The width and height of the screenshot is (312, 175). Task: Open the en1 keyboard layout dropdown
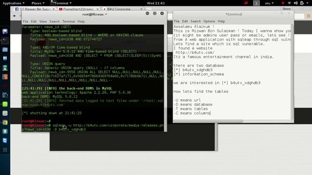(x=270, y=3)
